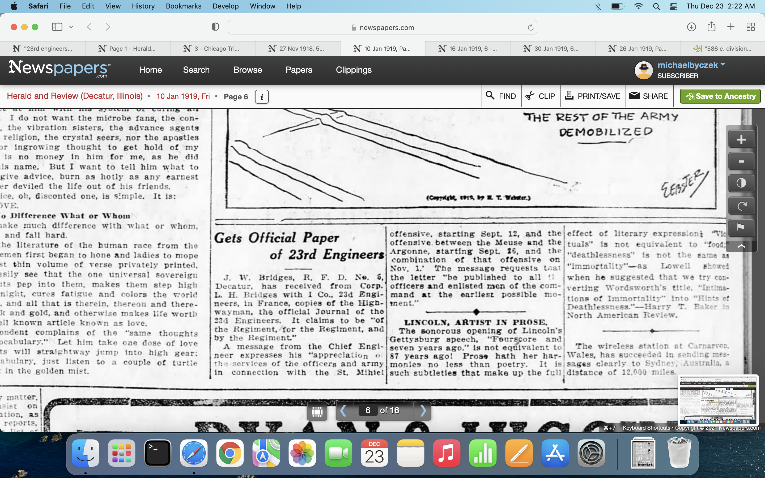This screenshot has height=478, width=765.
Task: Toggle the Safari sidebar
Action: (57, 27)
